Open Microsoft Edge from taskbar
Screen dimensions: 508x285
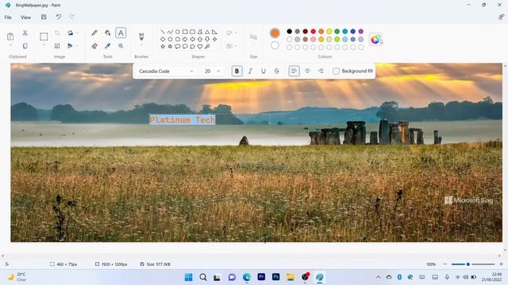pos(247,277)
